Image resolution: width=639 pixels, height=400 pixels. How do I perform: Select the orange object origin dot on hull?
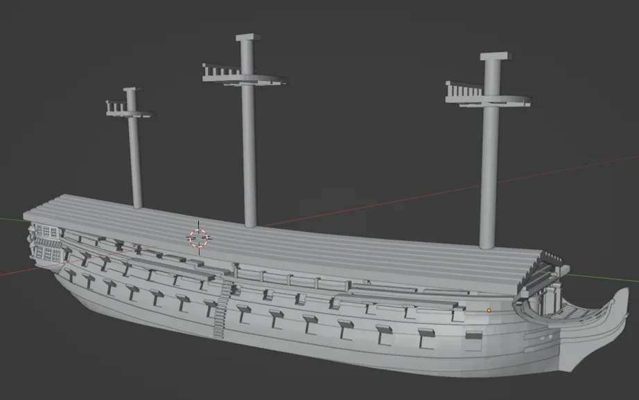489,311
